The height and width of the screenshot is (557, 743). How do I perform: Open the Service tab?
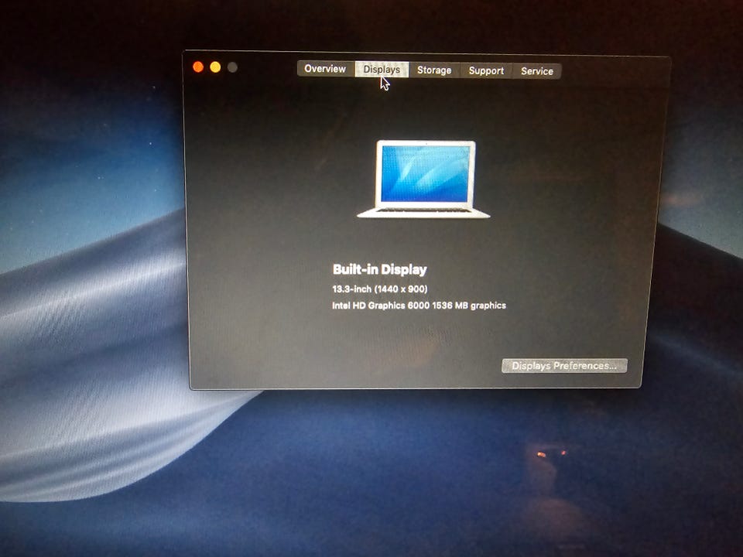click(537, 71)
